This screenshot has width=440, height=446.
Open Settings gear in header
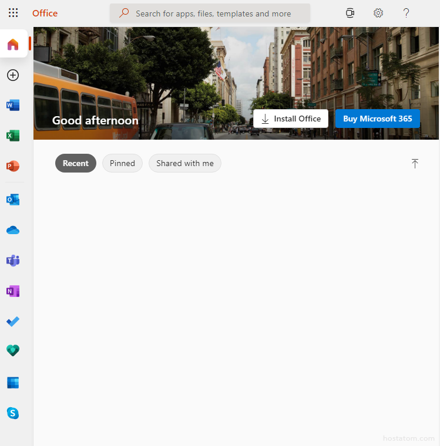pyautogui.click(x=378, y=13)
